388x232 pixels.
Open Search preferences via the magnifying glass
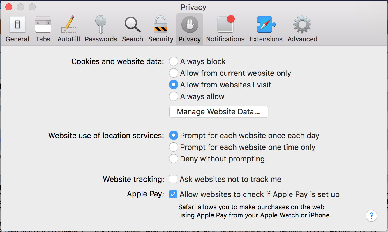coord(133,29)
